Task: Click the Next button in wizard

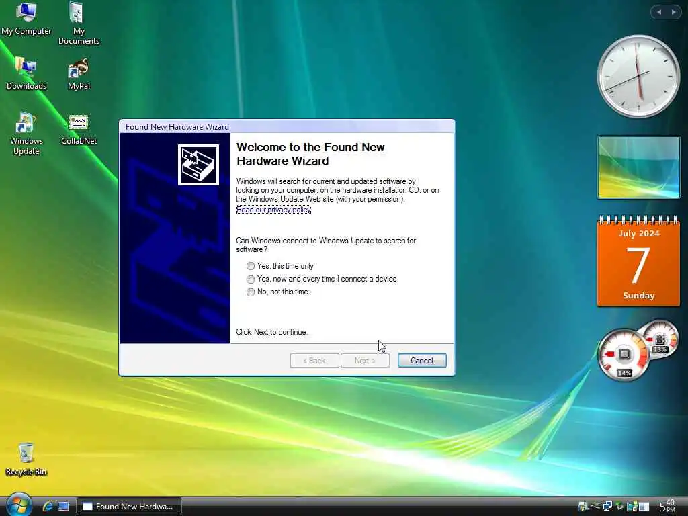Action: point(365,361)
